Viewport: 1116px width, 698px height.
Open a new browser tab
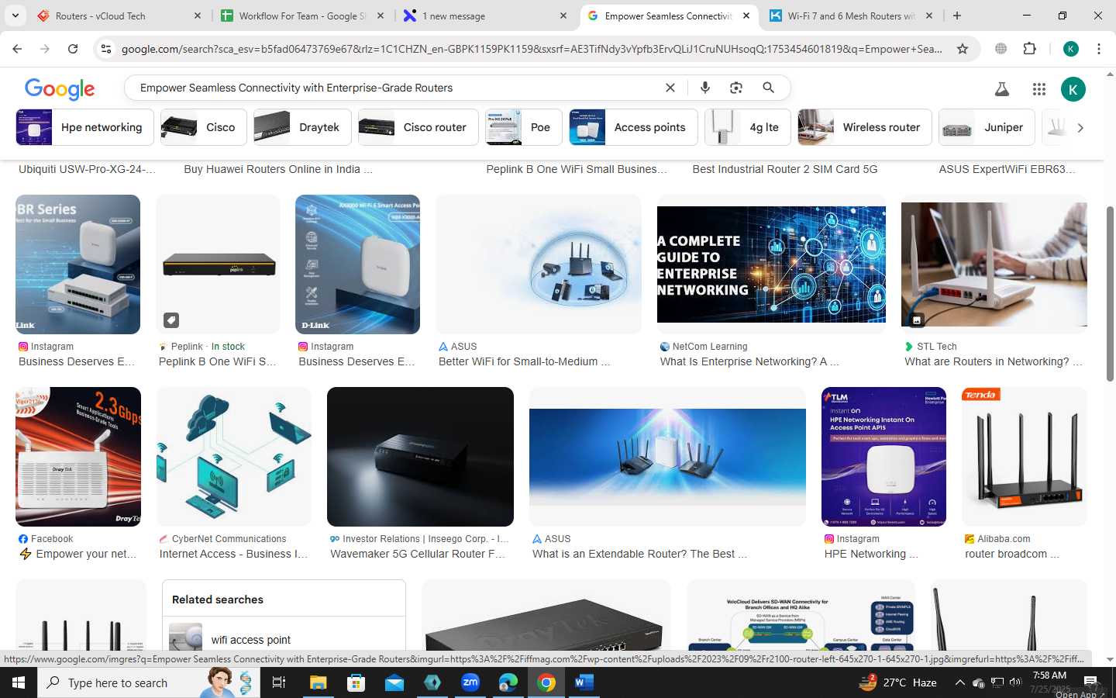[957, 16]
